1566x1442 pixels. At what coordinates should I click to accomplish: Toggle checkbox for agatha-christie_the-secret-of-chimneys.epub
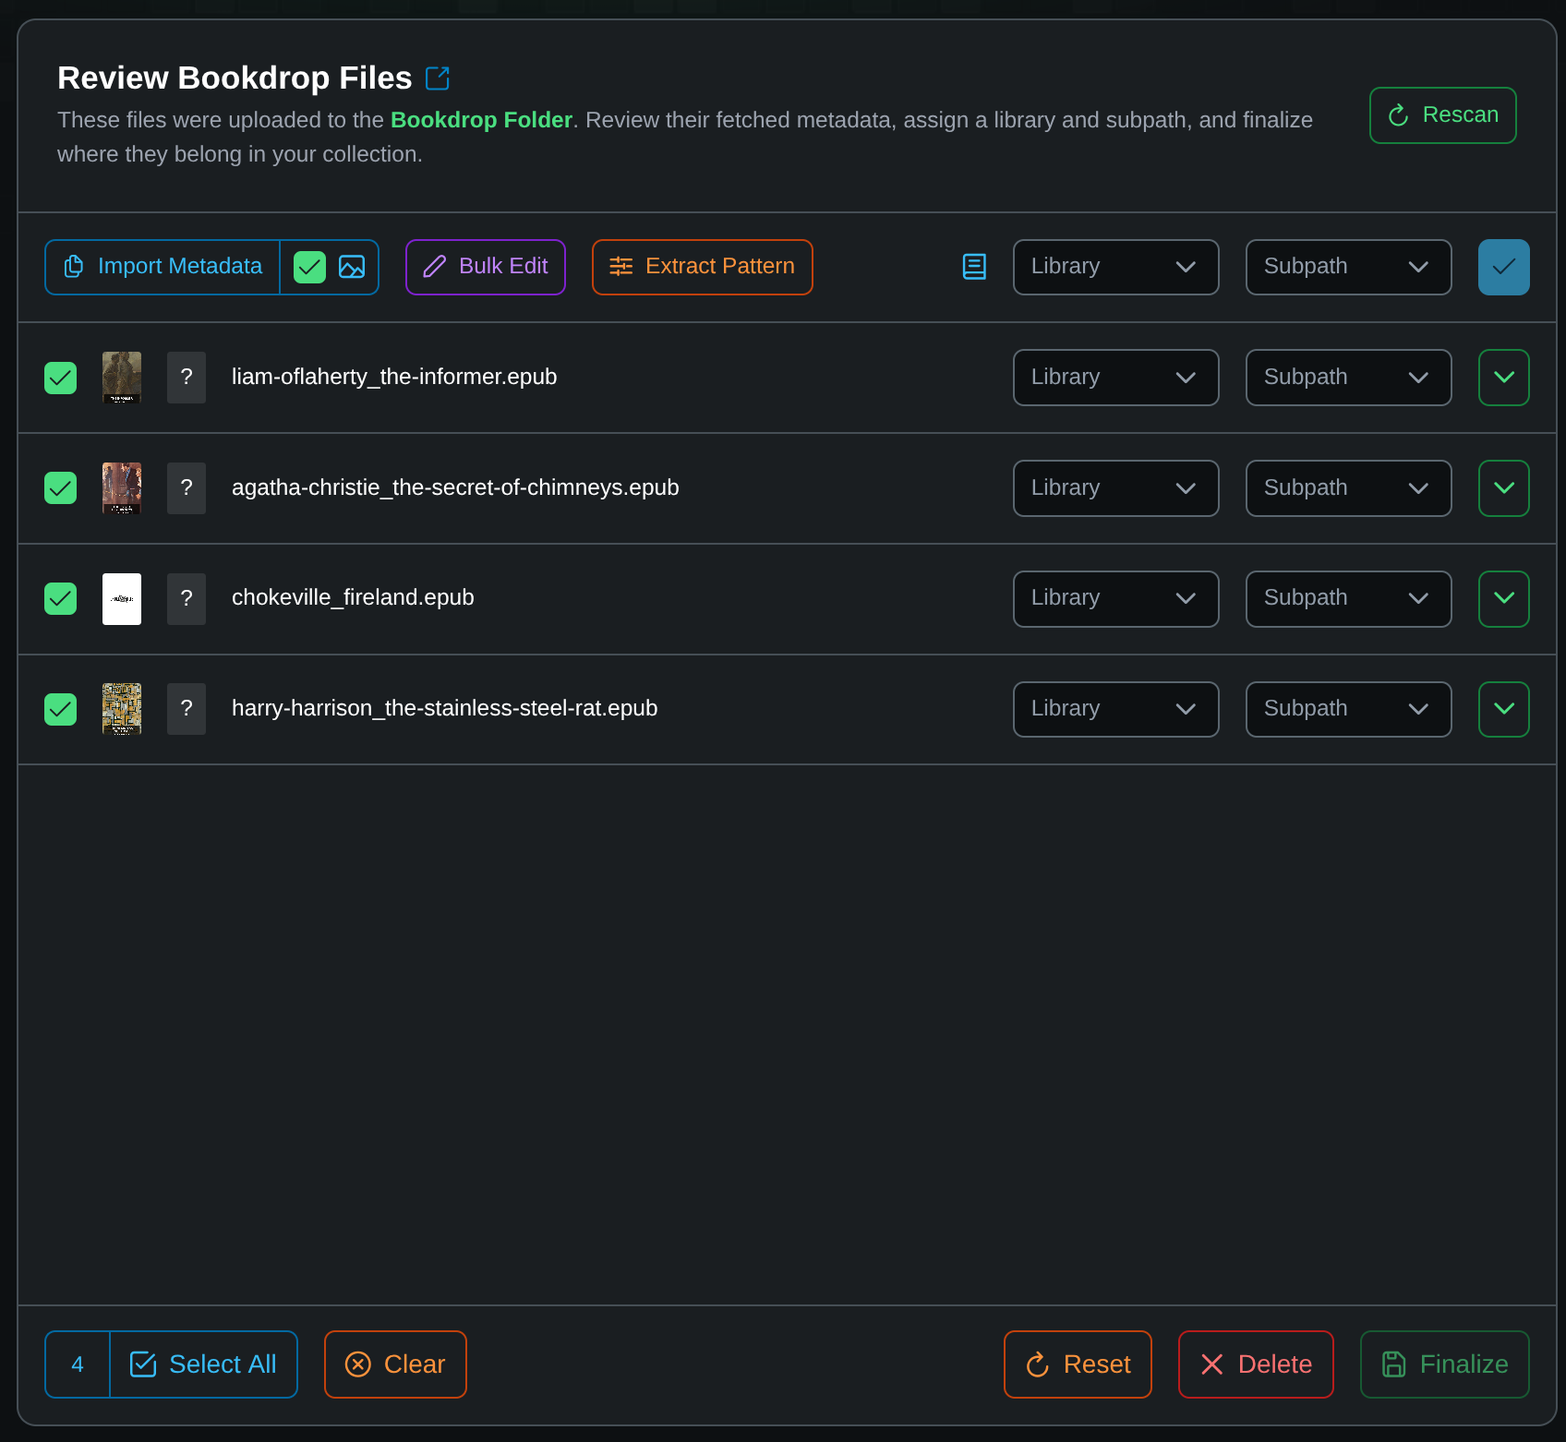(x=61, y=487)
